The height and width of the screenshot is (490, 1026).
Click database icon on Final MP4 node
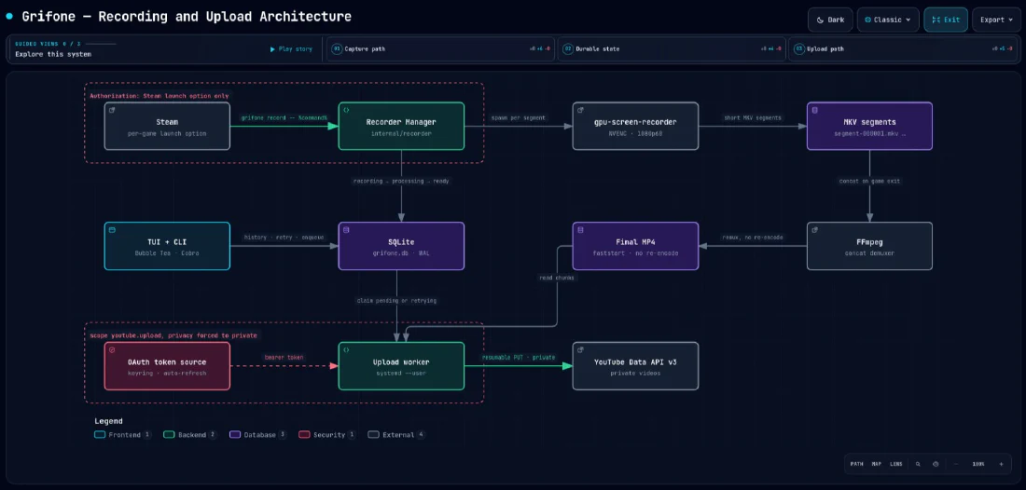(580, 230)
